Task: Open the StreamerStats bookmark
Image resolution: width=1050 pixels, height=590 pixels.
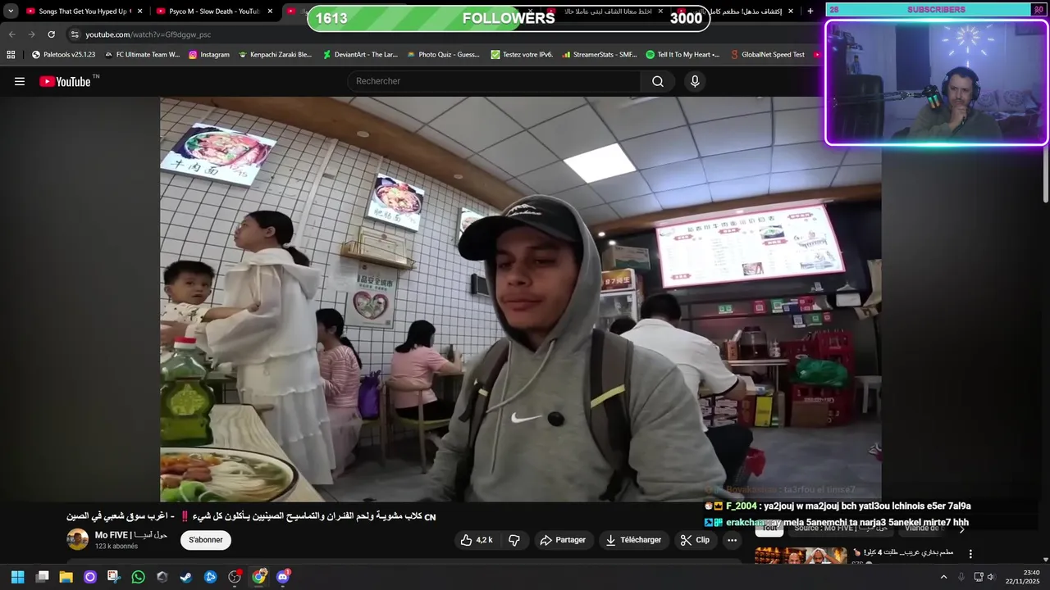Action: (x=600, y=55)
